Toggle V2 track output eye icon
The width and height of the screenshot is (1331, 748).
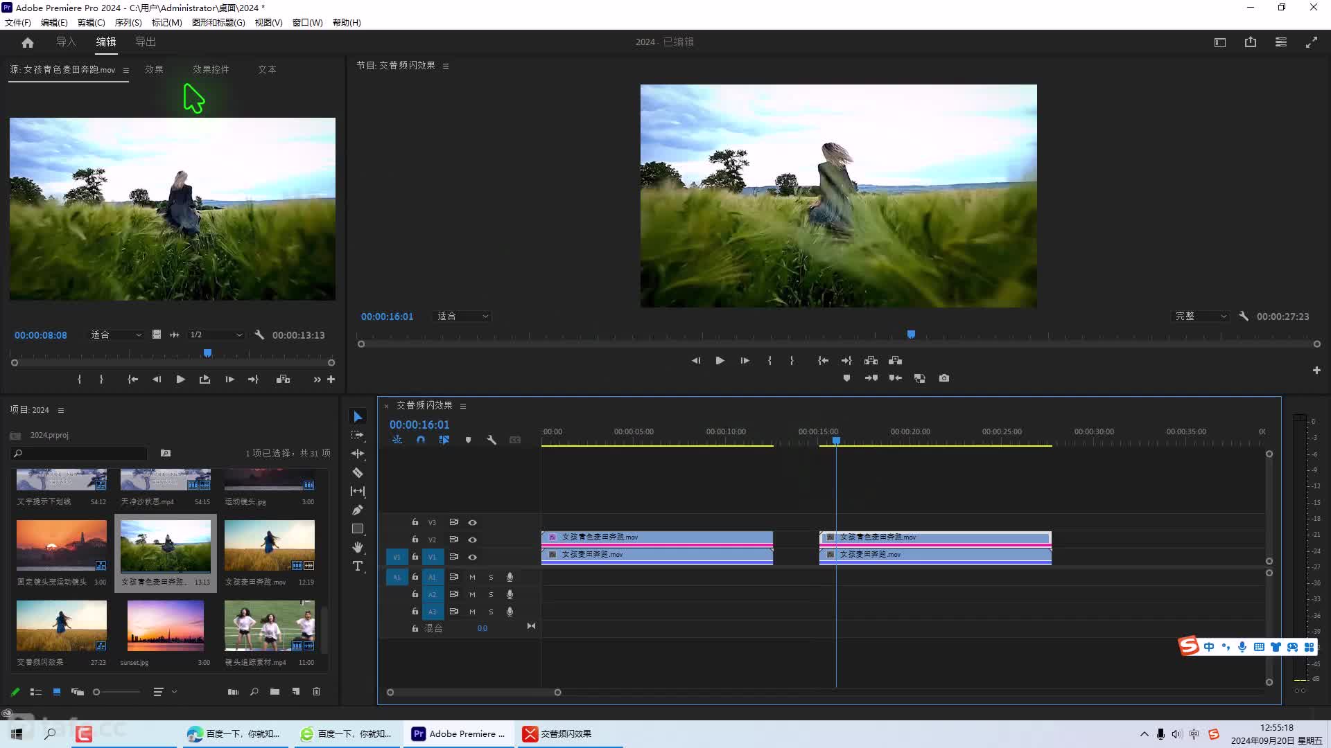(x=473, y=540)
